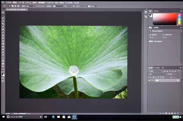Create a new layer from Layers panel bottom

click(x=175, y=113)
